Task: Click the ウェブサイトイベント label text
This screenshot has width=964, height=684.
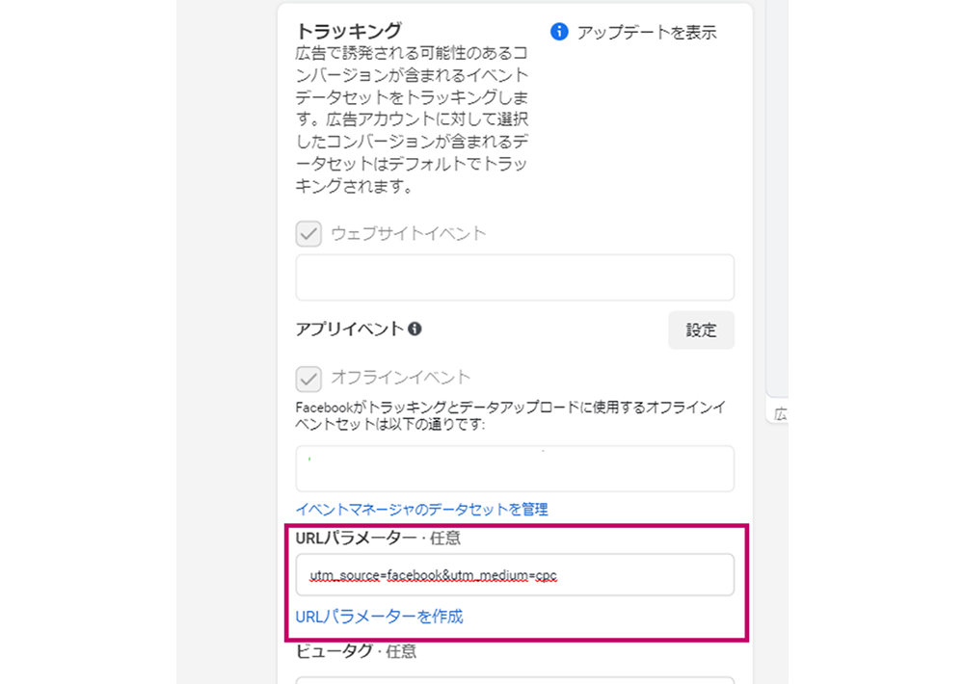Action: (409, 233)
